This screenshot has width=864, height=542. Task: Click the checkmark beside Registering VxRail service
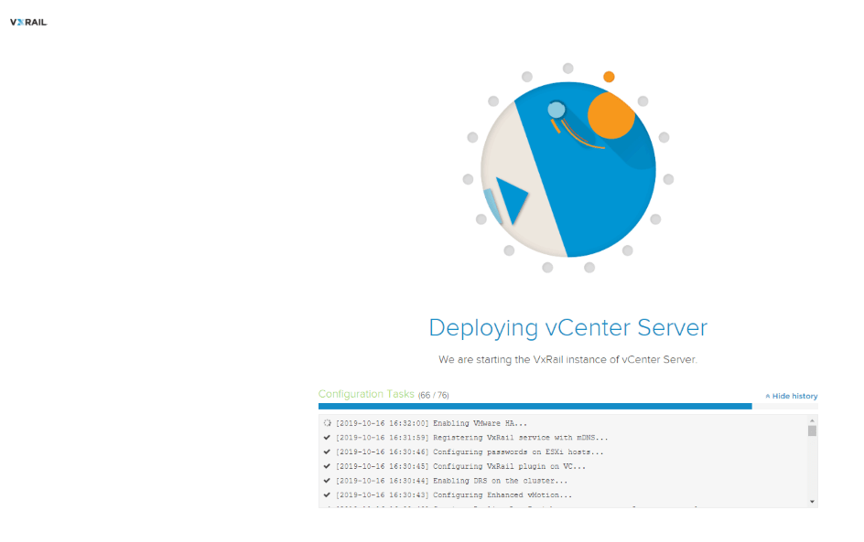[x=327, y=438]
